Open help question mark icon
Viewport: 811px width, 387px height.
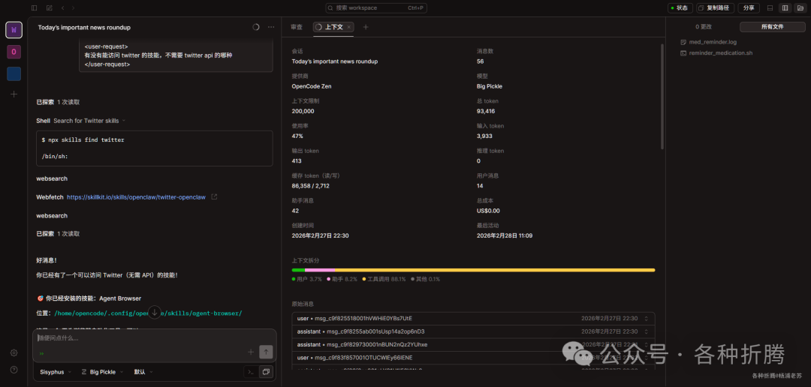14,370
